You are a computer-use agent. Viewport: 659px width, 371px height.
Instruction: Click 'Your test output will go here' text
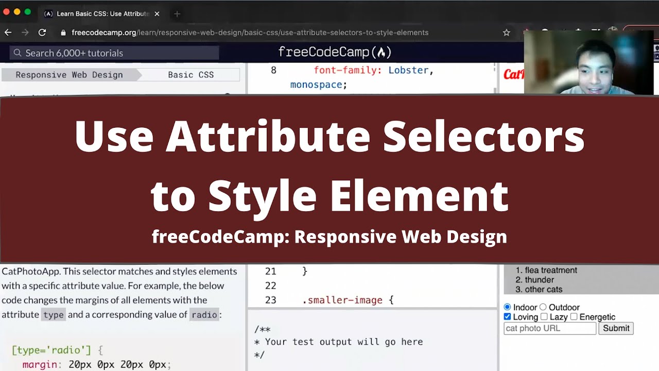344,342
